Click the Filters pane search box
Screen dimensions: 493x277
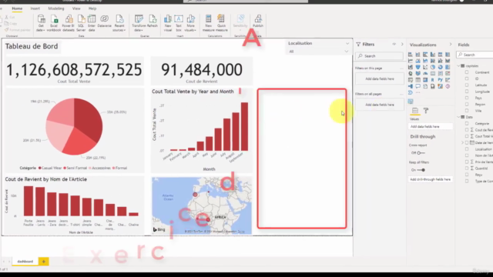[380, 56]
